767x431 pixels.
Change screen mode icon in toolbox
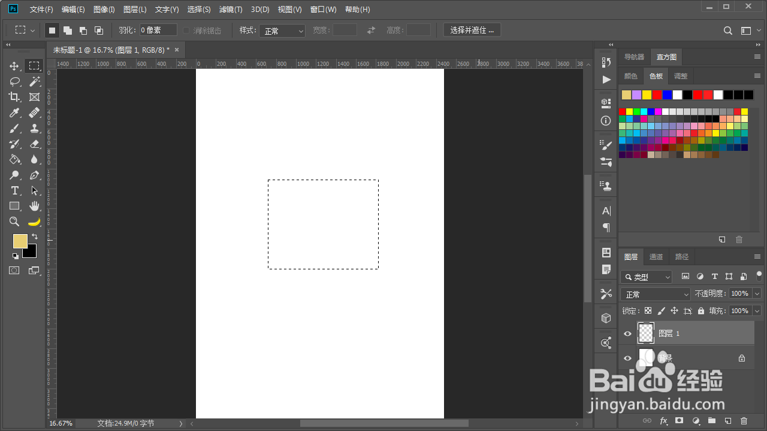34,271
